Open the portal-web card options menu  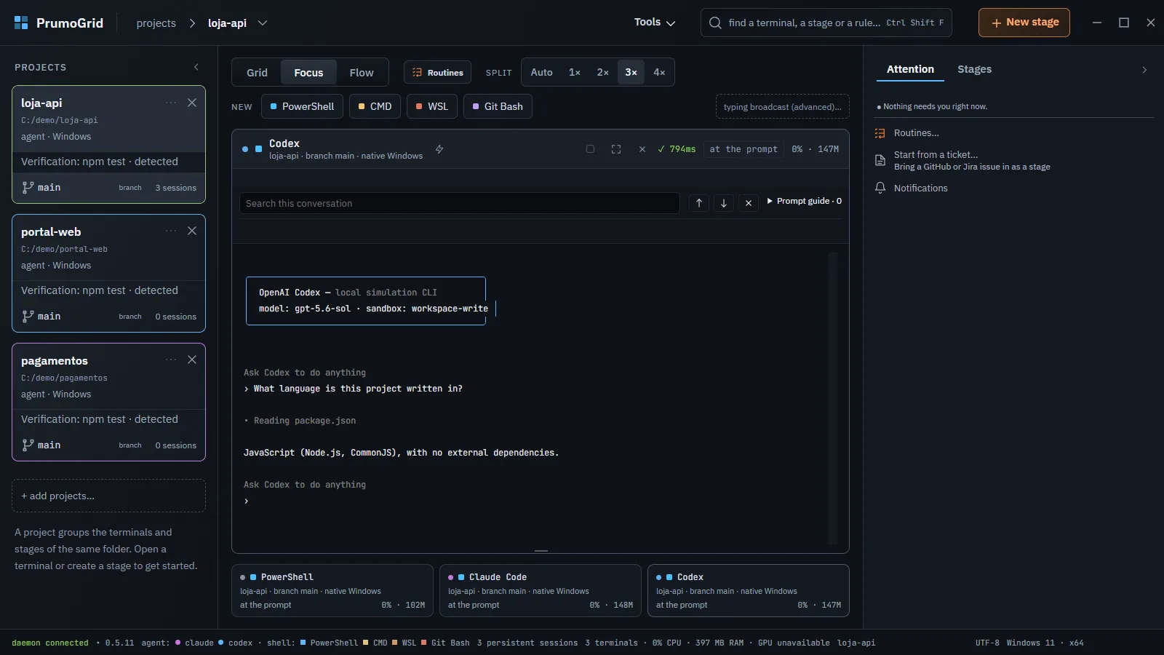[x=171, y=231]
